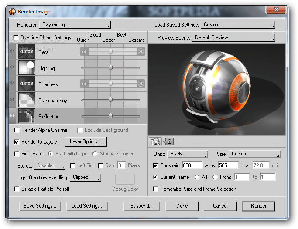Click the Detail custom thumbnail icon
The height and width of the screenshot is (229, 298).
click(x=27, y=51)
